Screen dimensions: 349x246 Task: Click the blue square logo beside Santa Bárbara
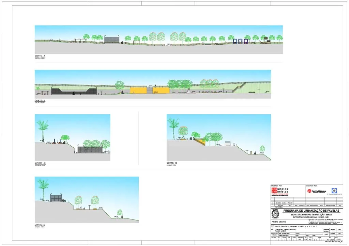pos(334,191)
